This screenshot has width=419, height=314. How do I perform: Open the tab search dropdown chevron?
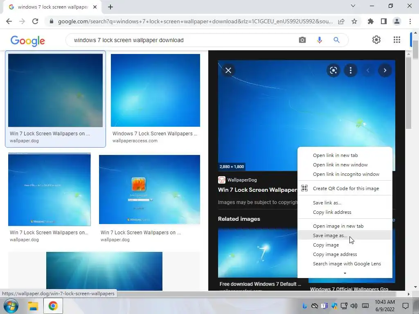(353, 6)
